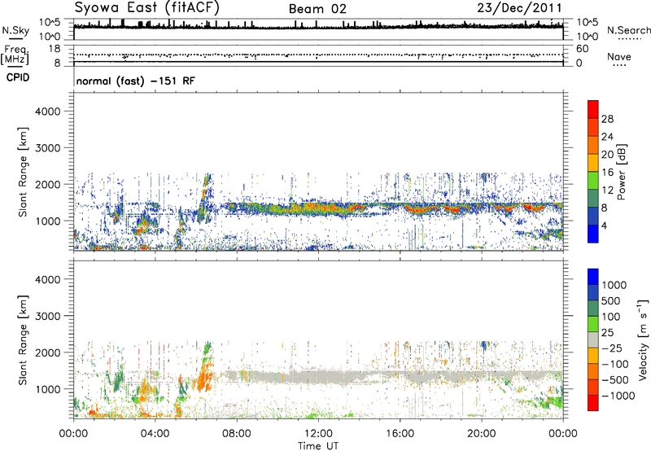Image resolution: width=651 pixels, height=451 pixels.
Task: Click the "Syowa East (fitACF)" plot title
Action: coord(146,7)
